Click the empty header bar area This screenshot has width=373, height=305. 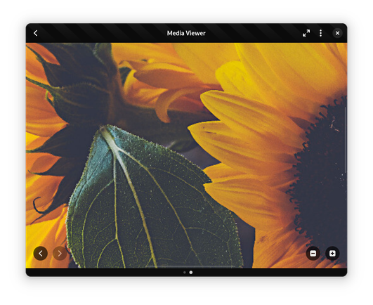tap(107, 33)
